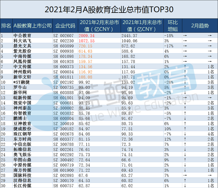The image size is (218, 188).
Task: Click company name 晨光文具
Action: pos(22,46)
